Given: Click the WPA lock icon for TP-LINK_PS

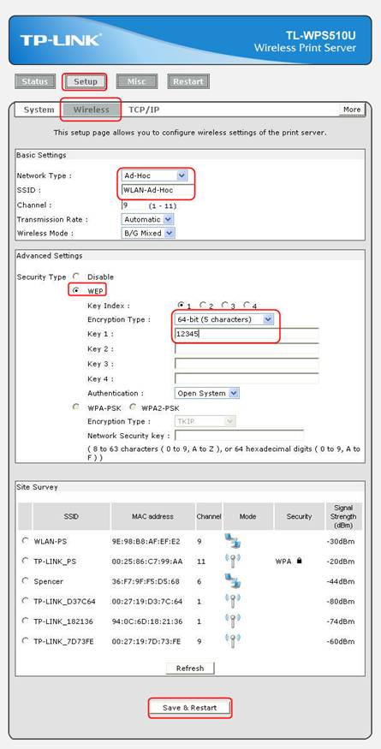Looking at the screenshot, I should pyautogui.click(x=299, y=562).
